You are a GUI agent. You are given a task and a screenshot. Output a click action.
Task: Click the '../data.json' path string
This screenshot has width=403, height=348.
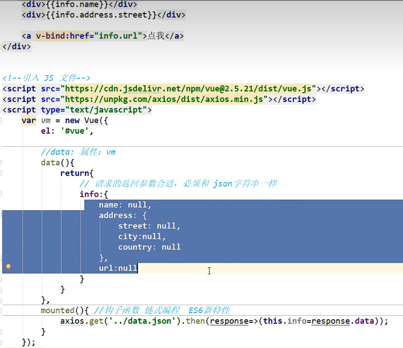[142, 321]
